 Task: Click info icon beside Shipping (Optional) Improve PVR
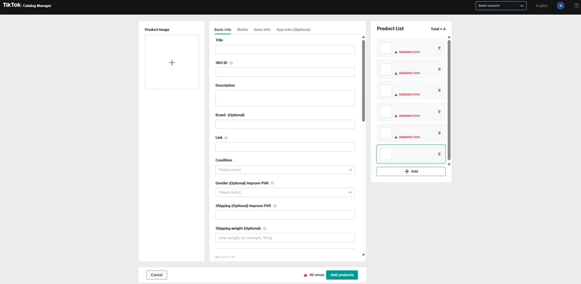[x=275, y=206]
